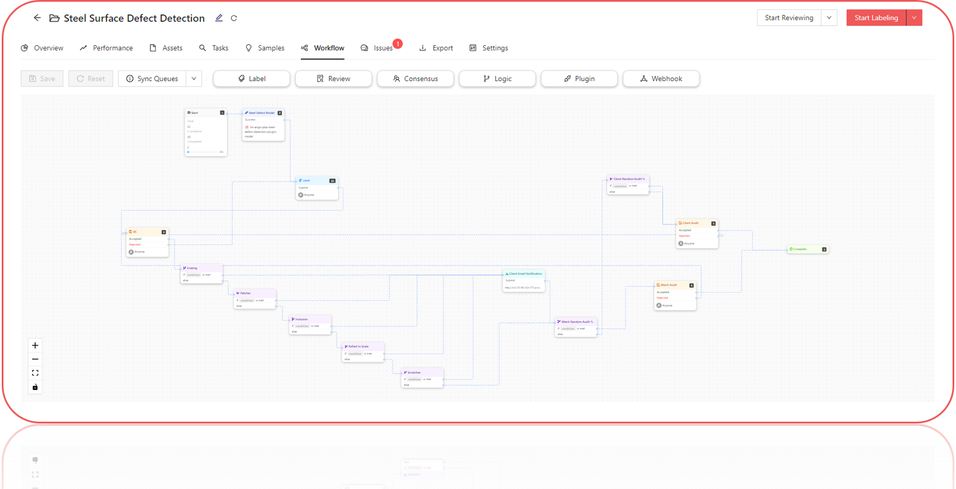Click Rejected output in iMerit Audit node

[x=663, y=298]
